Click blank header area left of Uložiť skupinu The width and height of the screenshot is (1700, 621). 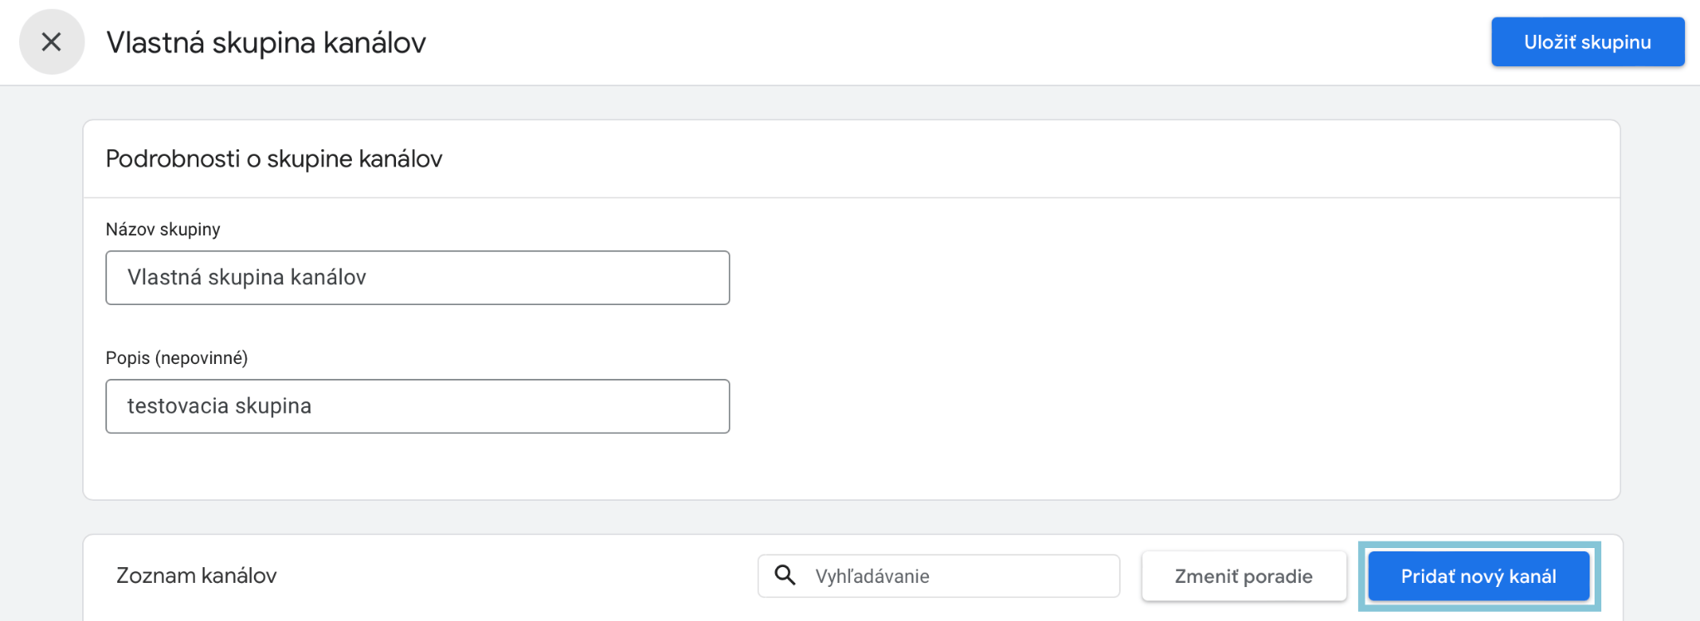955,42
